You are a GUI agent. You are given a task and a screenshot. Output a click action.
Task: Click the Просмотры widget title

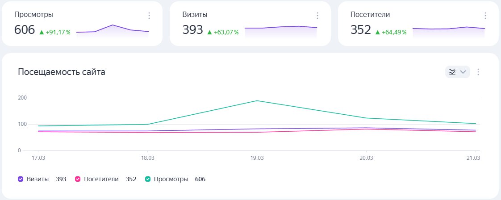33,14
